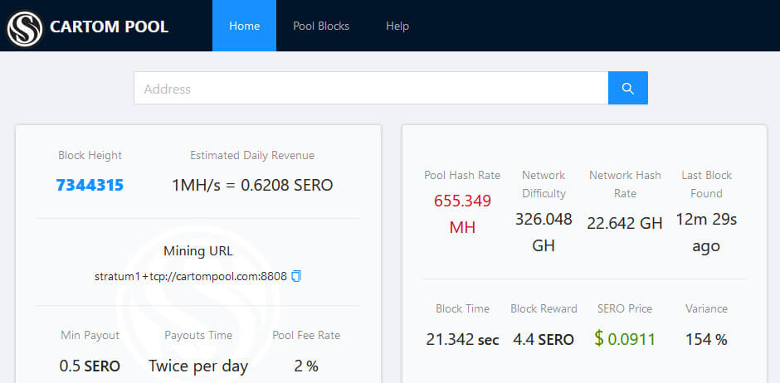Click the Last Block Found time value

(706, 232)
